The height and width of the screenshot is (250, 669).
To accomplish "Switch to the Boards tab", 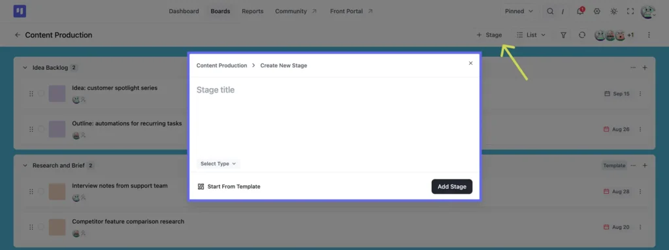I will 220,11.
